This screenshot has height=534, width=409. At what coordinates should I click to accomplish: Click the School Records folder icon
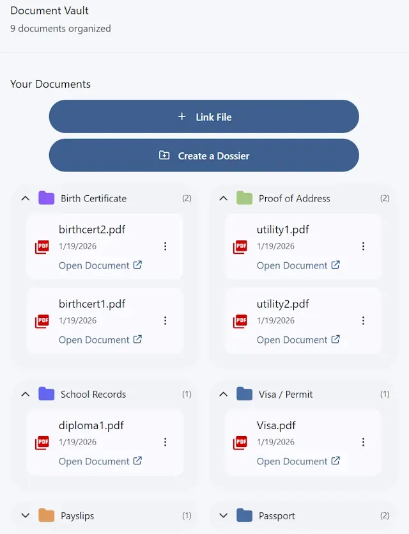pos(47,394)
